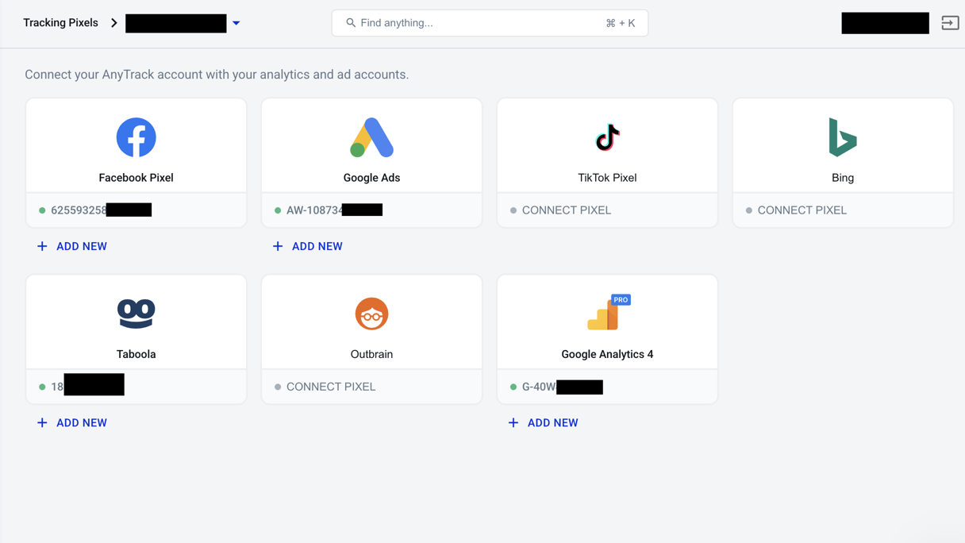Click grey status dot on Bing
The image size is (965, 543).
click(x=748, y=210)
